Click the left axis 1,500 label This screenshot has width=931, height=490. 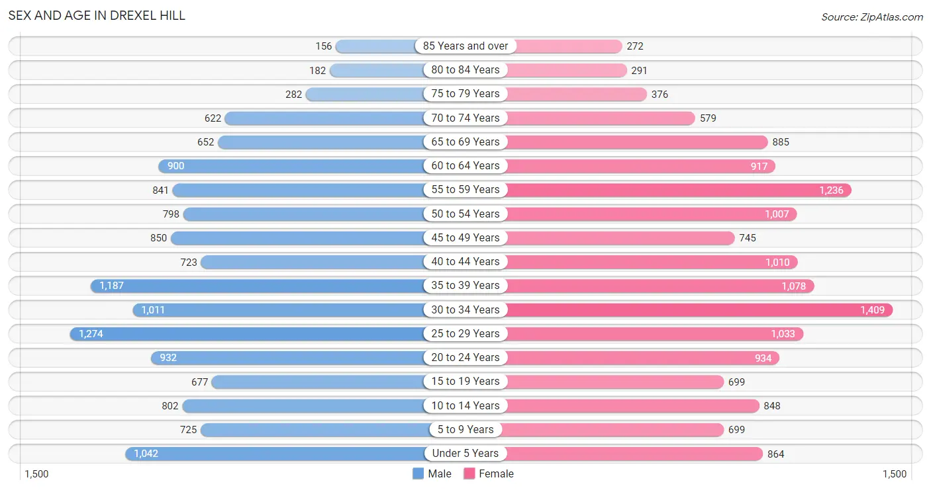36,473
